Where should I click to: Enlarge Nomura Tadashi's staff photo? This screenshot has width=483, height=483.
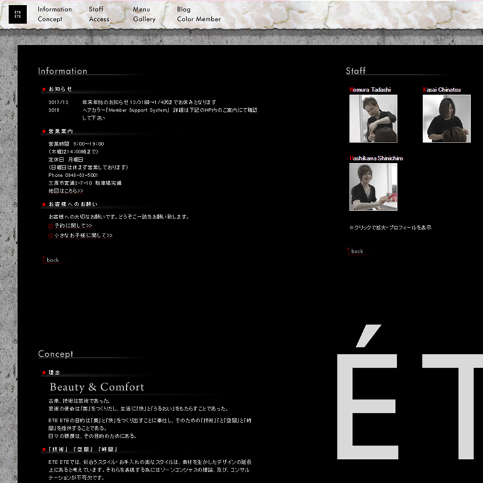(373, 118)
